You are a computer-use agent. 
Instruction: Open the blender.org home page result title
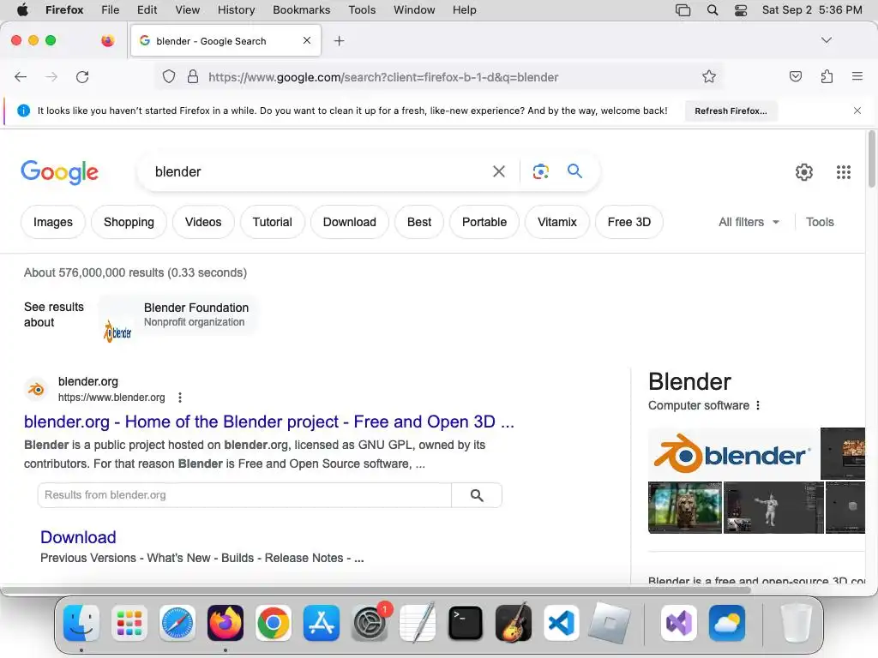(x=268, y=422)
